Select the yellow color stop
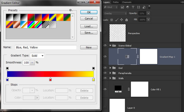Screen dimensions: 184x112 [x=94, y=79]
